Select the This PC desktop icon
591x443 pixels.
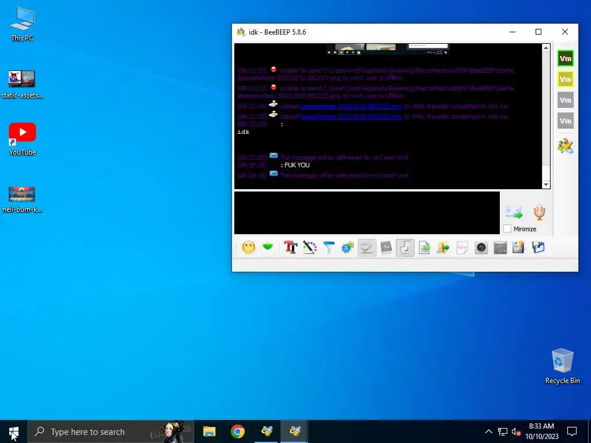click(x=23, y=24)
